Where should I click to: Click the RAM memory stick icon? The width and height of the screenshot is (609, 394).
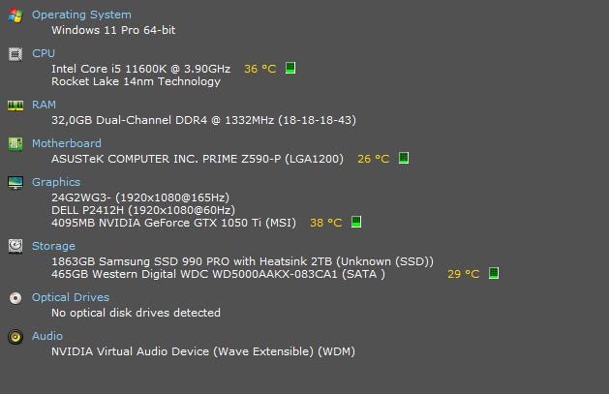pos(15,106)
